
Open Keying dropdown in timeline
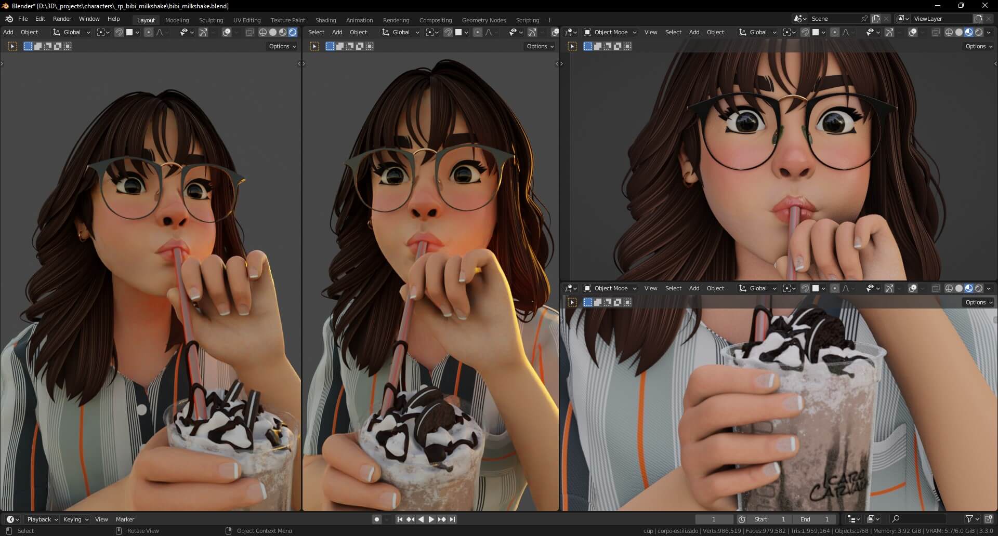[75, 519]
